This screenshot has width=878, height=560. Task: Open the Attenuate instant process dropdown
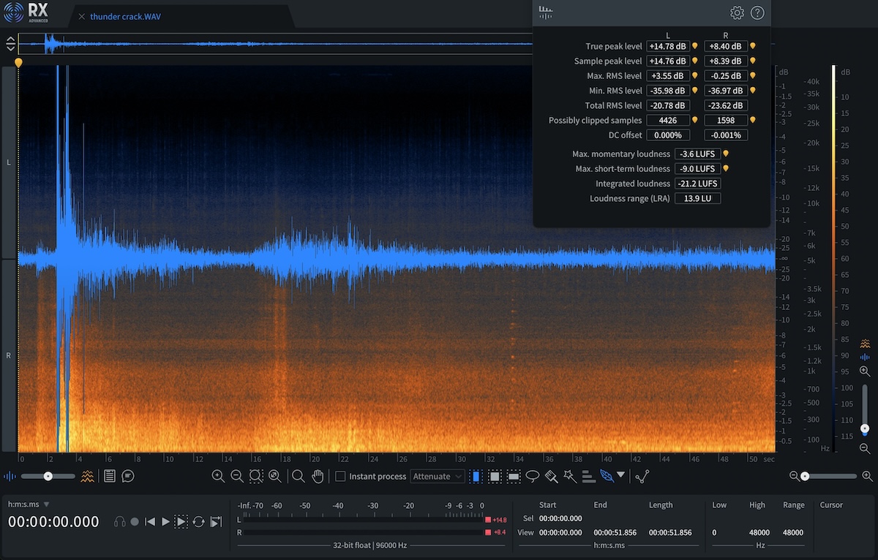click(438, 476)
